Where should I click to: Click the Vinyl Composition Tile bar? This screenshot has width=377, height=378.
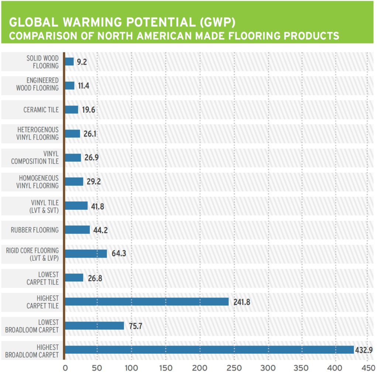pyautogui.click(x=73, y=158)
